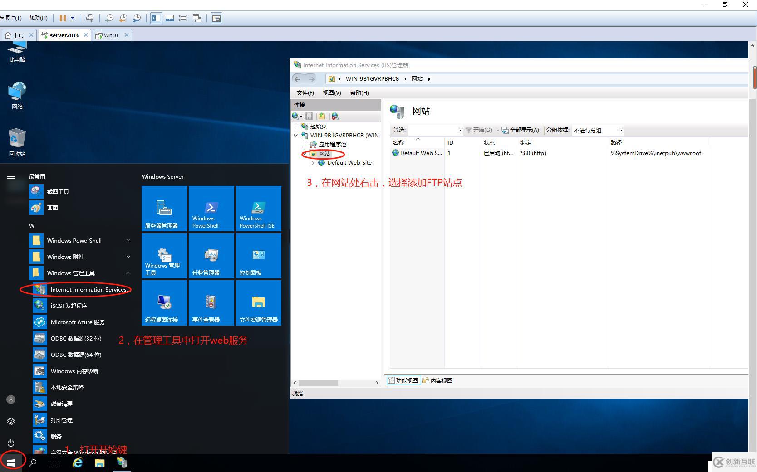
Task: Sort sites by 名称 column header
Action: click(417, 142)
